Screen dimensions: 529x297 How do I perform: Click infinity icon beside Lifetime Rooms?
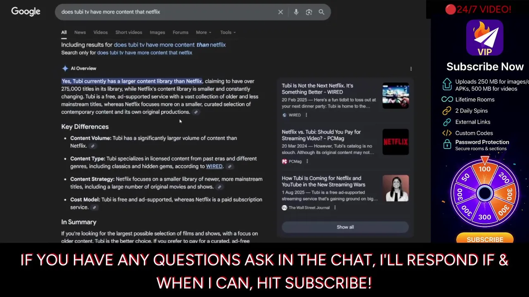[x=447, y=99]
